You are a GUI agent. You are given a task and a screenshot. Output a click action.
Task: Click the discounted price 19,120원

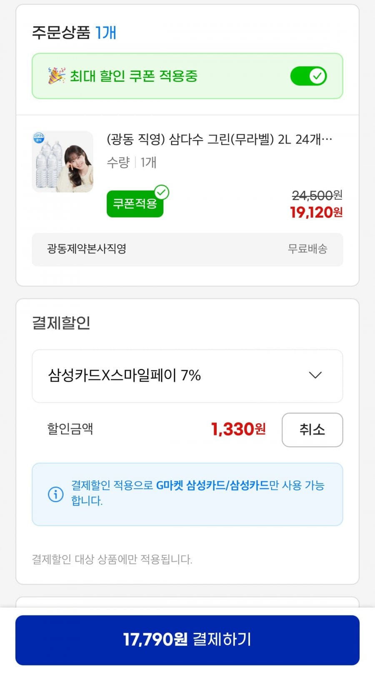[316, 213]
